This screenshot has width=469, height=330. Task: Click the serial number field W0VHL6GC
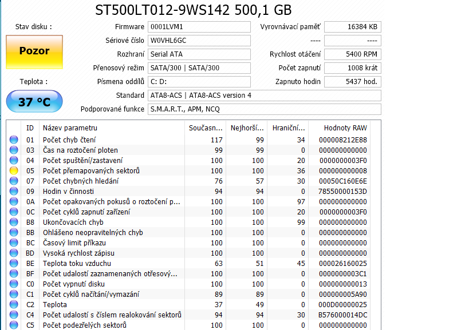pos(199,41)
